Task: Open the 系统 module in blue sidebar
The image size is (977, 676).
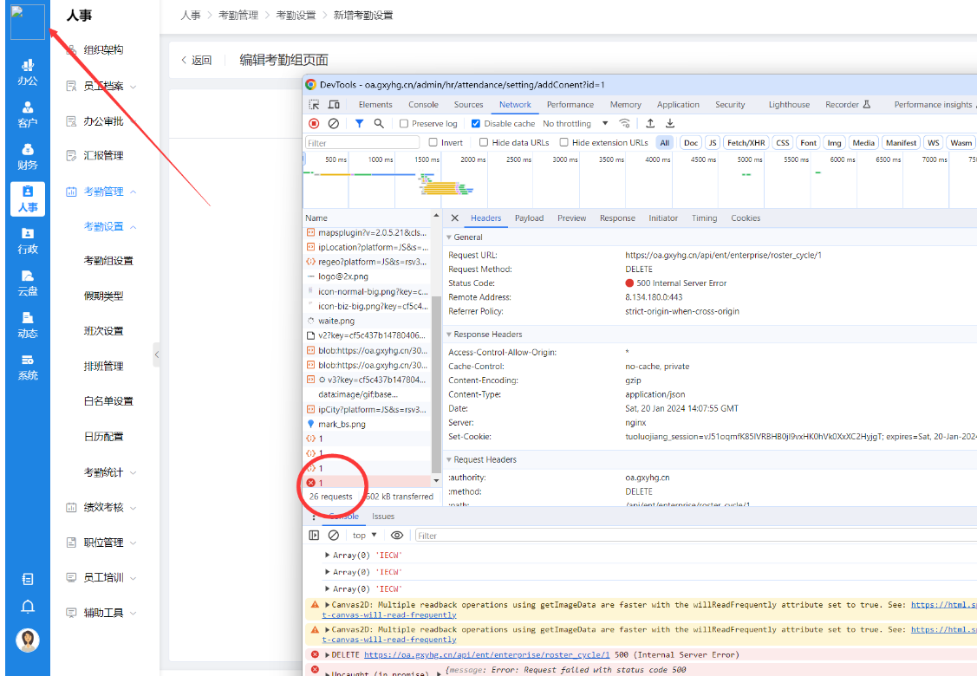Action: 28,367
